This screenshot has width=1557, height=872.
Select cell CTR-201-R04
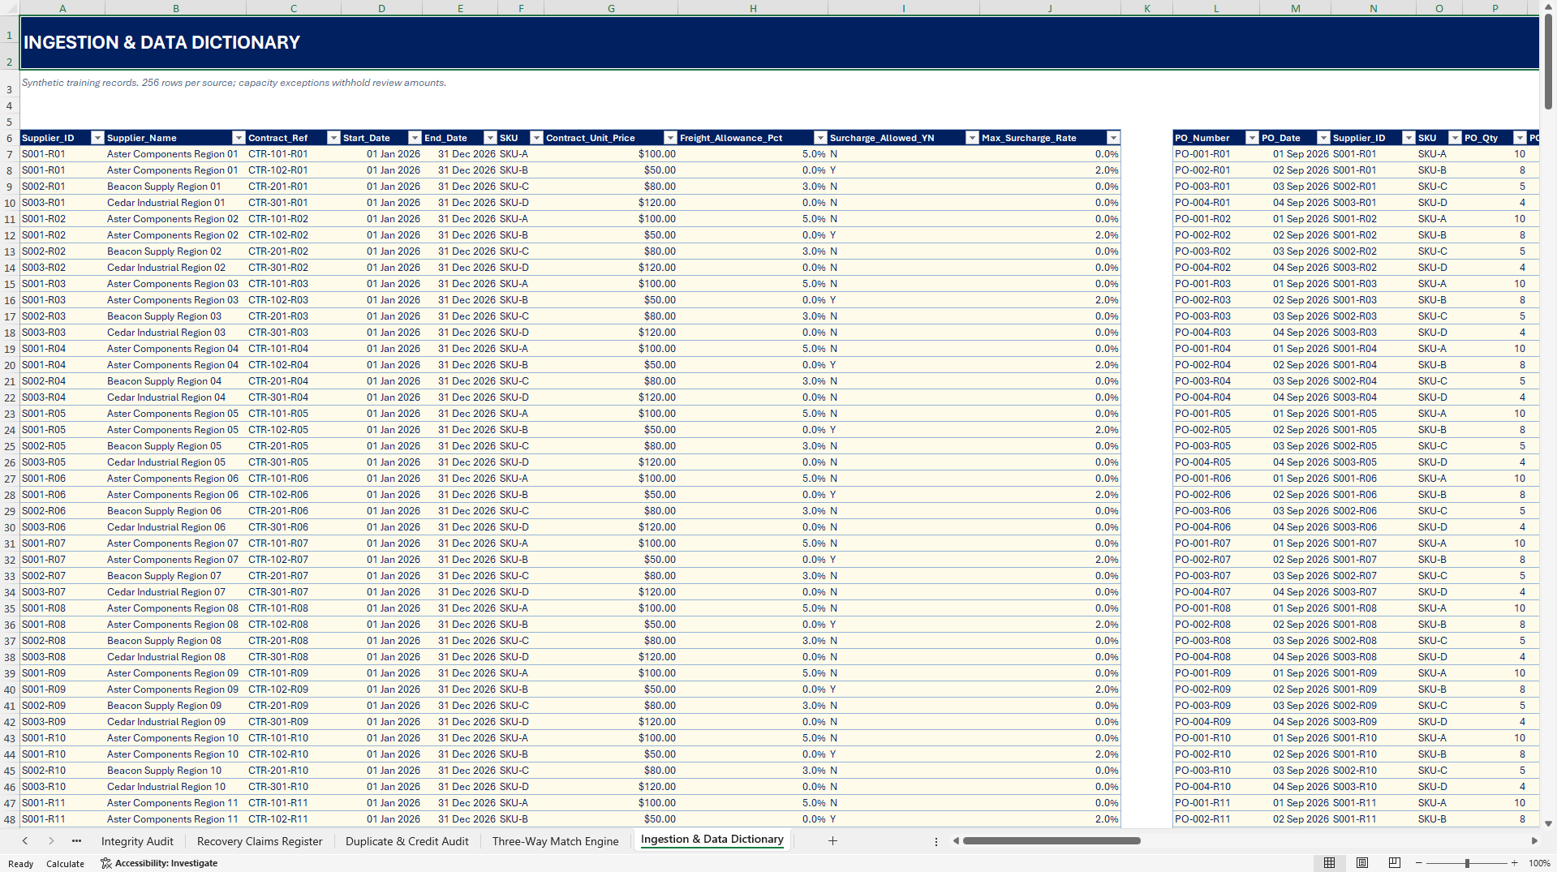point(294,381)
